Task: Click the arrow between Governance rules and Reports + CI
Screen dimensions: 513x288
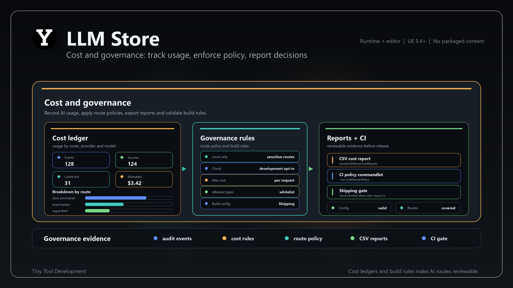Action: 311,169
